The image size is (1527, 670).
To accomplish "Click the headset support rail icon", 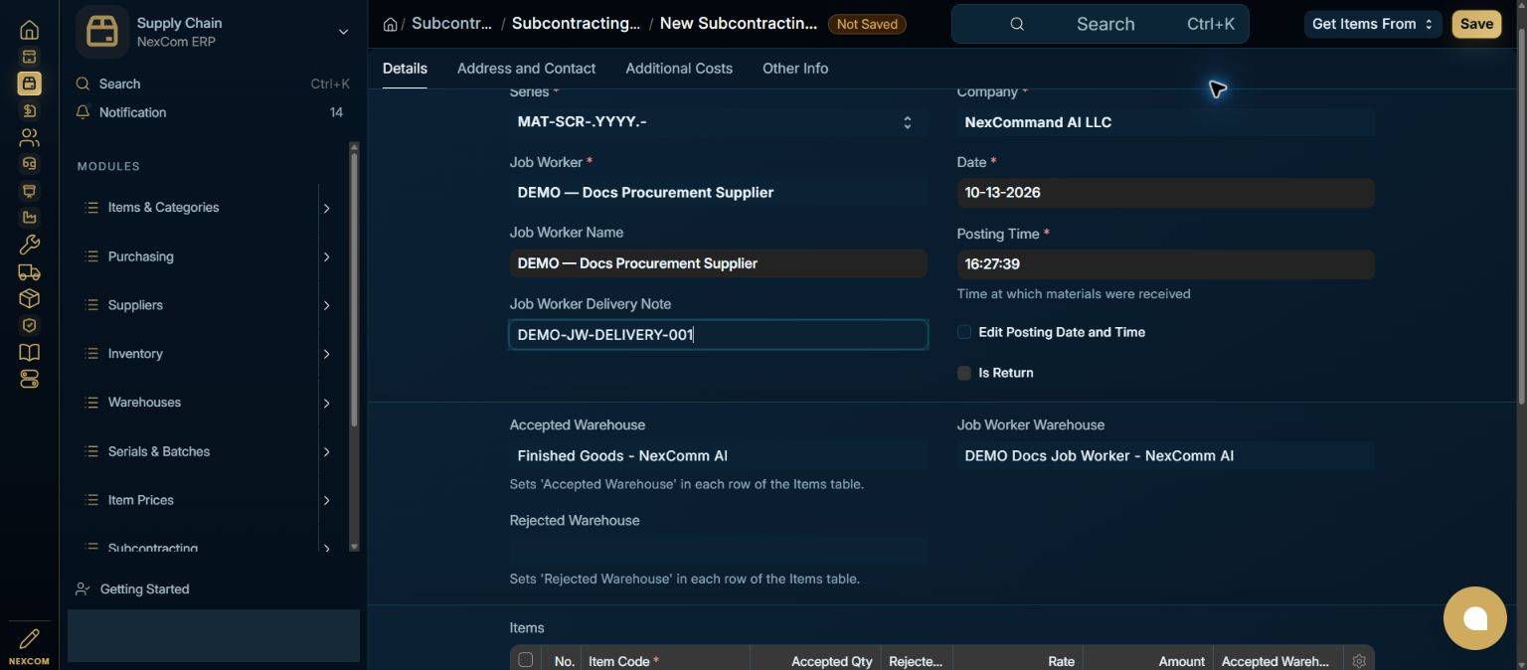I will pyautogui.click(x=29, y=164).
